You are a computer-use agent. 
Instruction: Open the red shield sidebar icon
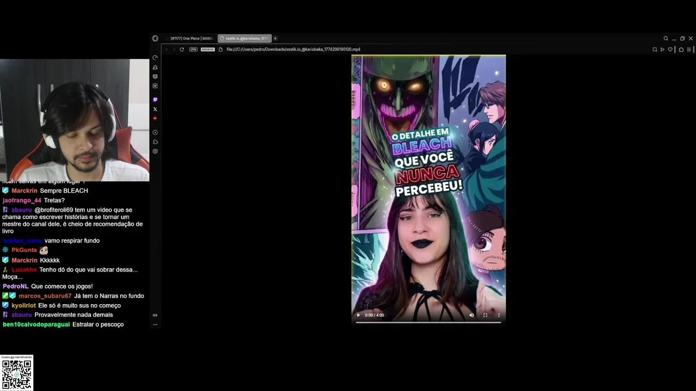(x=155, y=118)
